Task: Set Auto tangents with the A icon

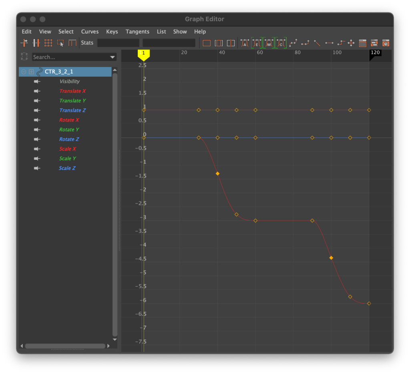Action: tap(244, 43)
